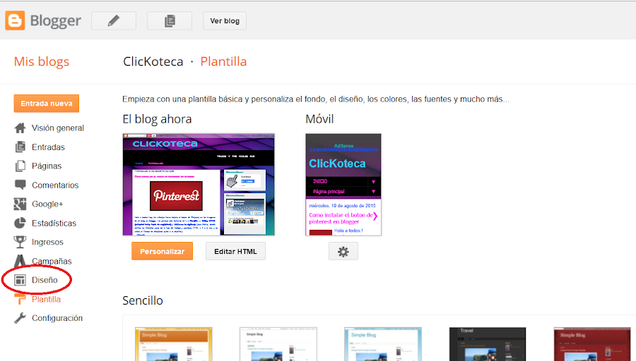Click the house icon for Visión general
The height and width of the screenshot is (361, 636).
pos(20,128)
